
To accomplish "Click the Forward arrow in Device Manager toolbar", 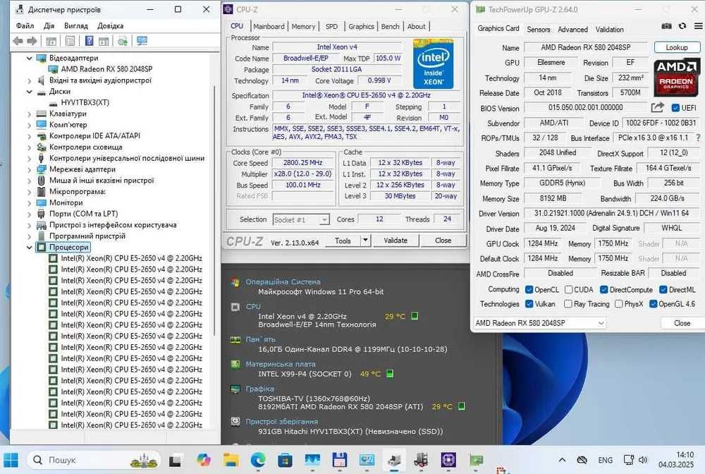I will 32,42.
